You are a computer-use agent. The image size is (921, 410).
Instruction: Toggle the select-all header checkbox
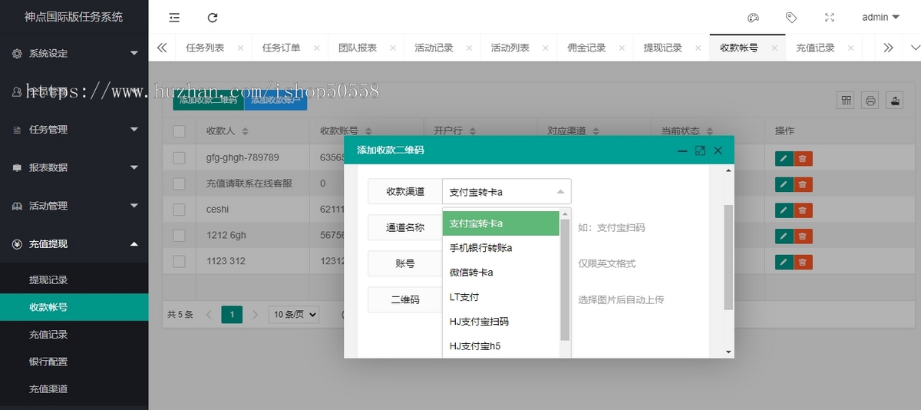click(179, 131)
